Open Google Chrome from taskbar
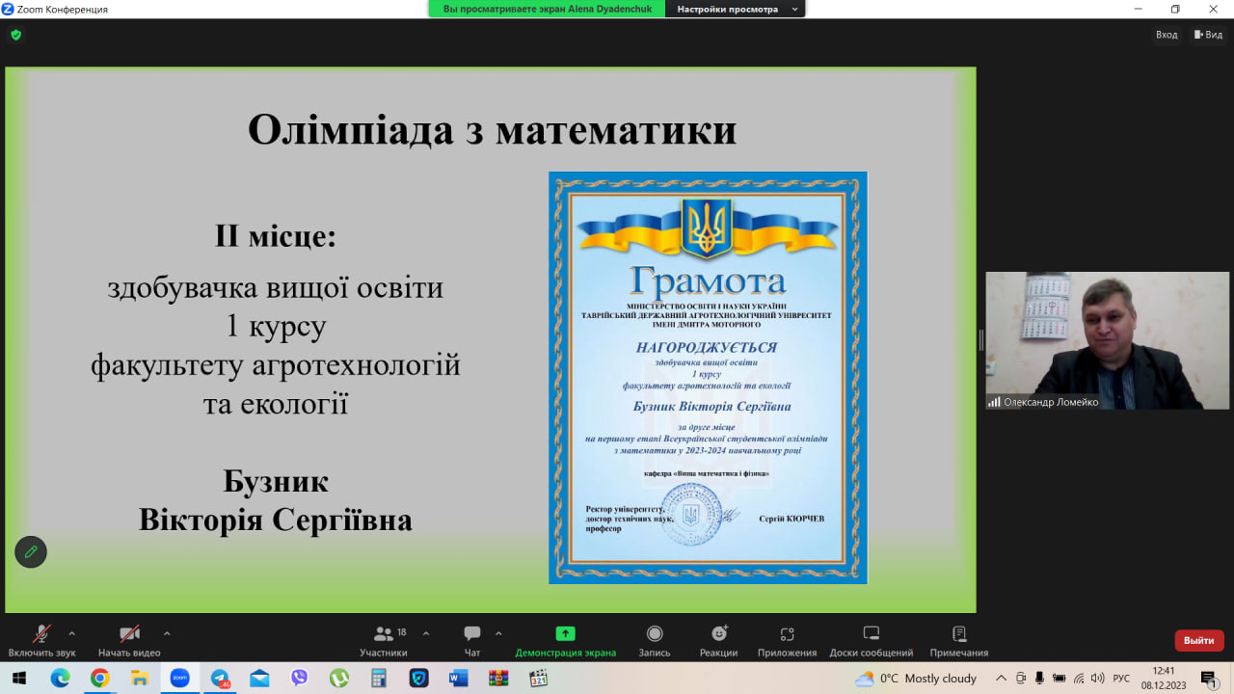This screenshot has height=694, width=1234. pyautogui.click(x=99, y=678)
